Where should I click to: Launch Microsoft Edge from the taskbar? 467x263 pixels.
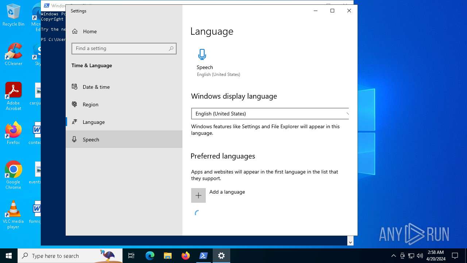coord(150,256)
